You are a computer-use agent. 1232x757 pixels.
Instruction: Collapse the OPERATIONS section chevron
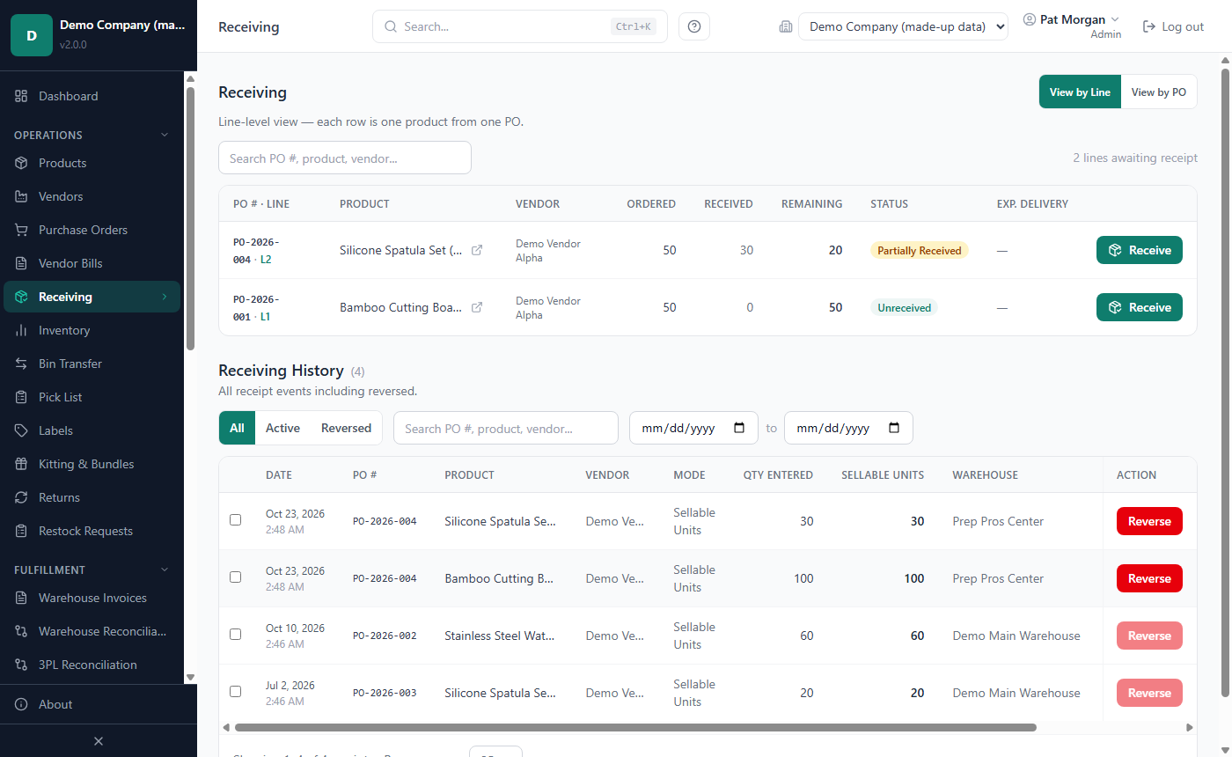164,135
